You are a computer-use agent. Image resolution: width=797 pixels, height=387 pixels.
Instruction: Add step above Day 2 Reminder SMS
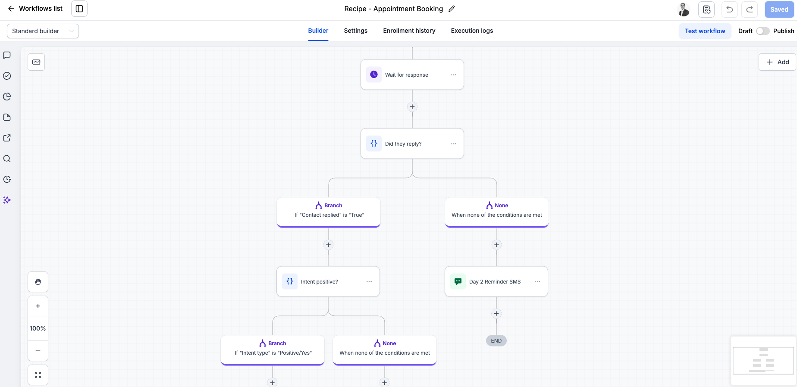click(x=497, y=245)
